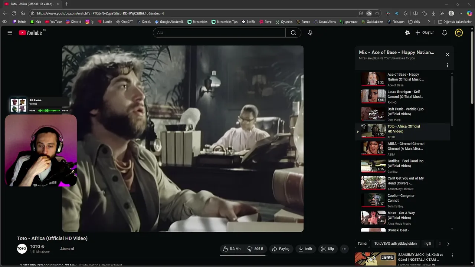The width and height of the screenshot is (475, 267).
Task: Play Laura Branigan Self Control video
Action: 402,97
